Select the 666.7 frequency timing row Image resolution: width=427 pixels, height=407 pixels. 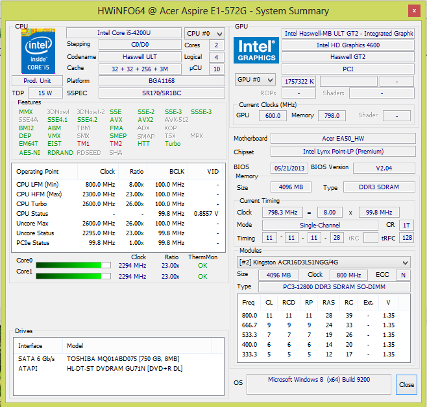pos(324,325)
